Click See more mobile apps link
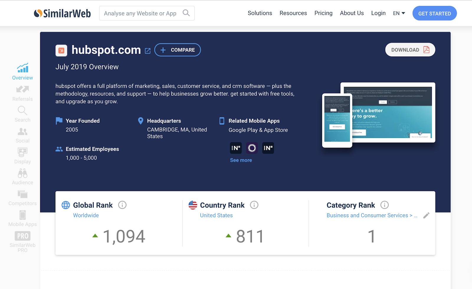This screenshot has width=472, height=289. tap(241, 160)
